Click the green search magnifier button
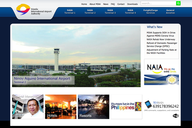 (x=178, y=3)
